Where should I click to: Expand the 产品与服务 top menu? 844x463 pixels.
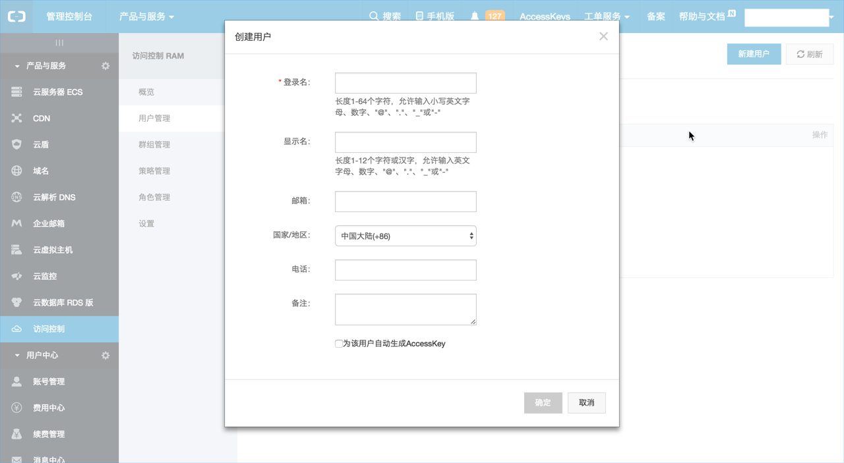click(x=146, y=16)
